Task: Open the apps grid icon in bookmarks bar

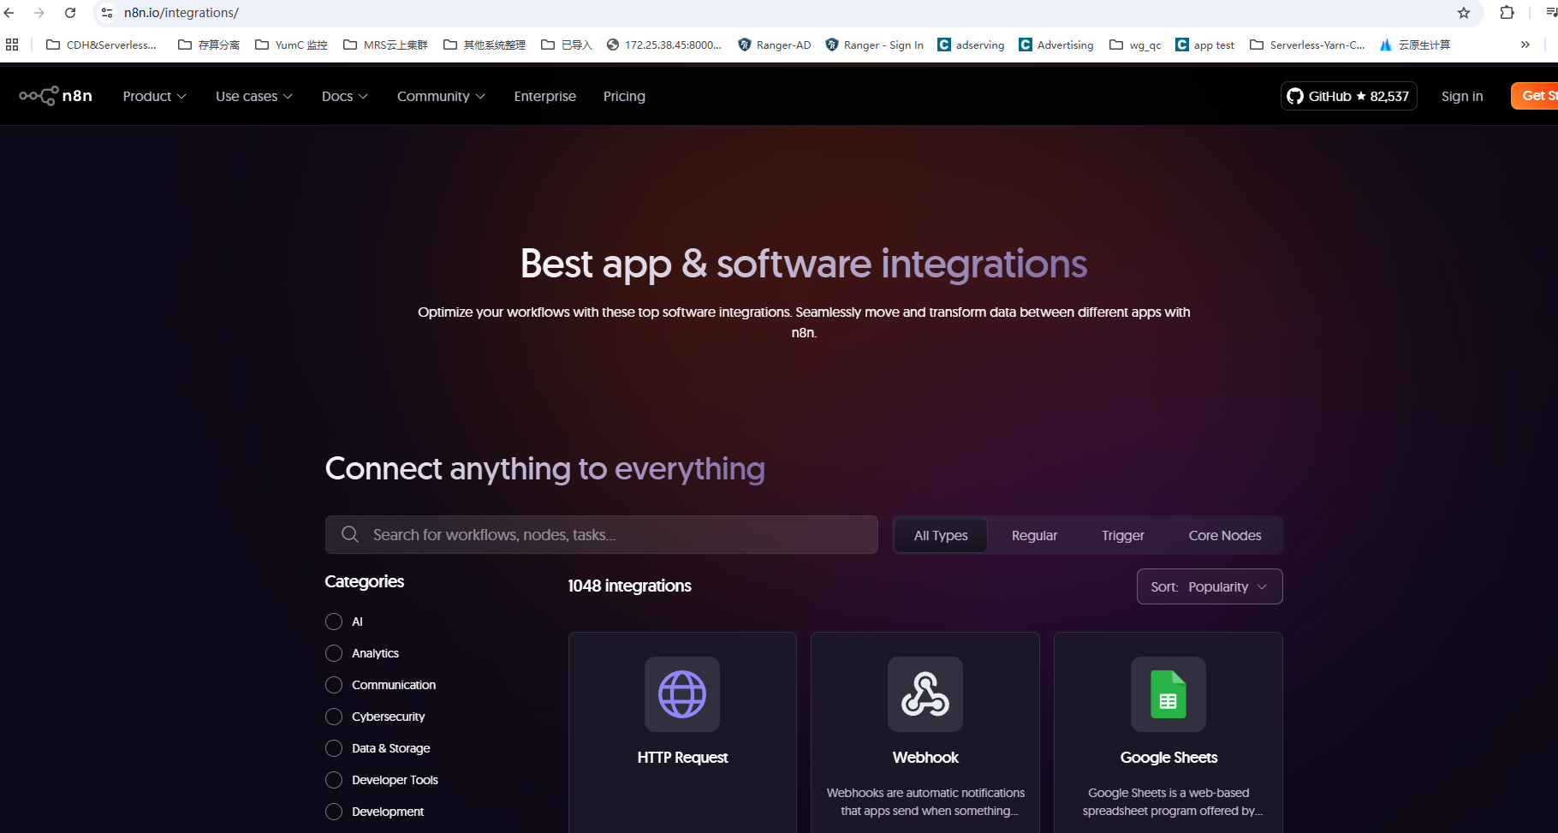Action: pyautogui.click(x=12, y=45)
